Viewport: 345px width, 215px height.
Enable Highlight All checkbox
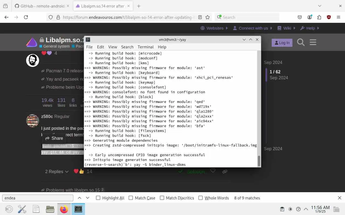coord(98,198)
